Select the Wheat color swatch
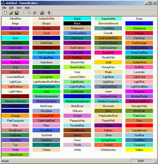This screenshot has height=164, width=158. (46, 150)
